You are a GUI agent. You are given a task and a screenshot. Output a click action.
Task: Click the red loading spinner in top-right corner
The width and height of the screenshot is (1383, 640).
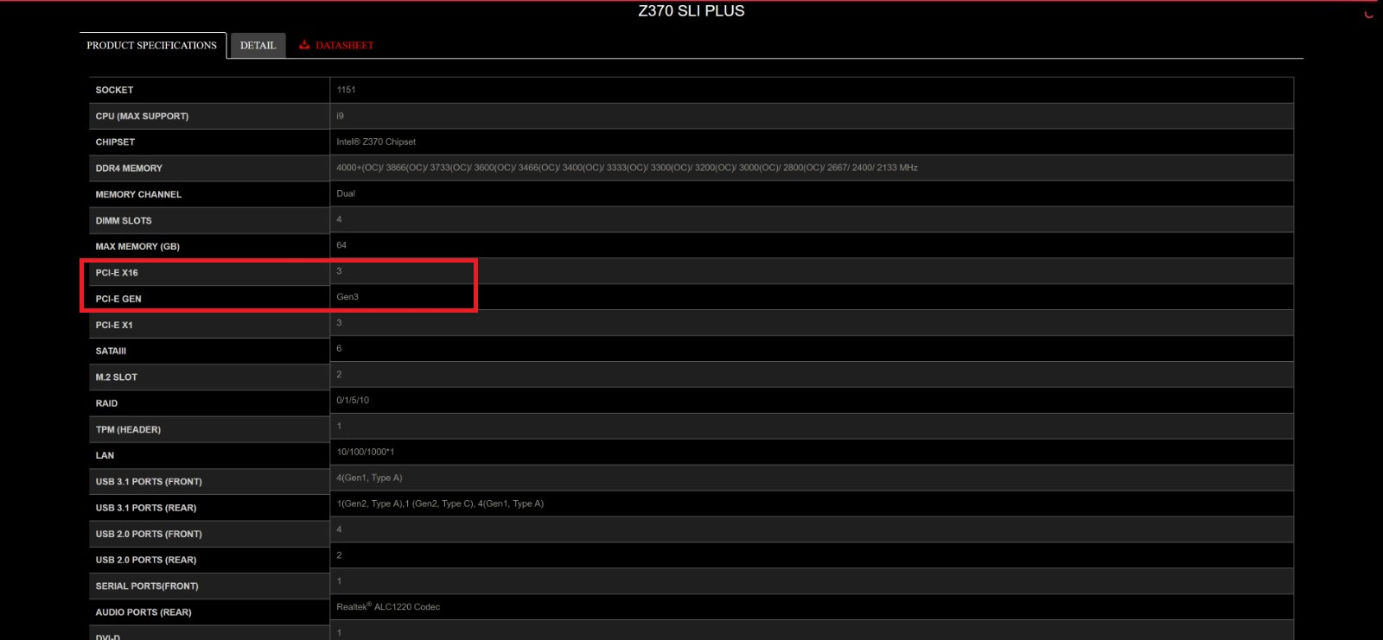(1368, 13)
